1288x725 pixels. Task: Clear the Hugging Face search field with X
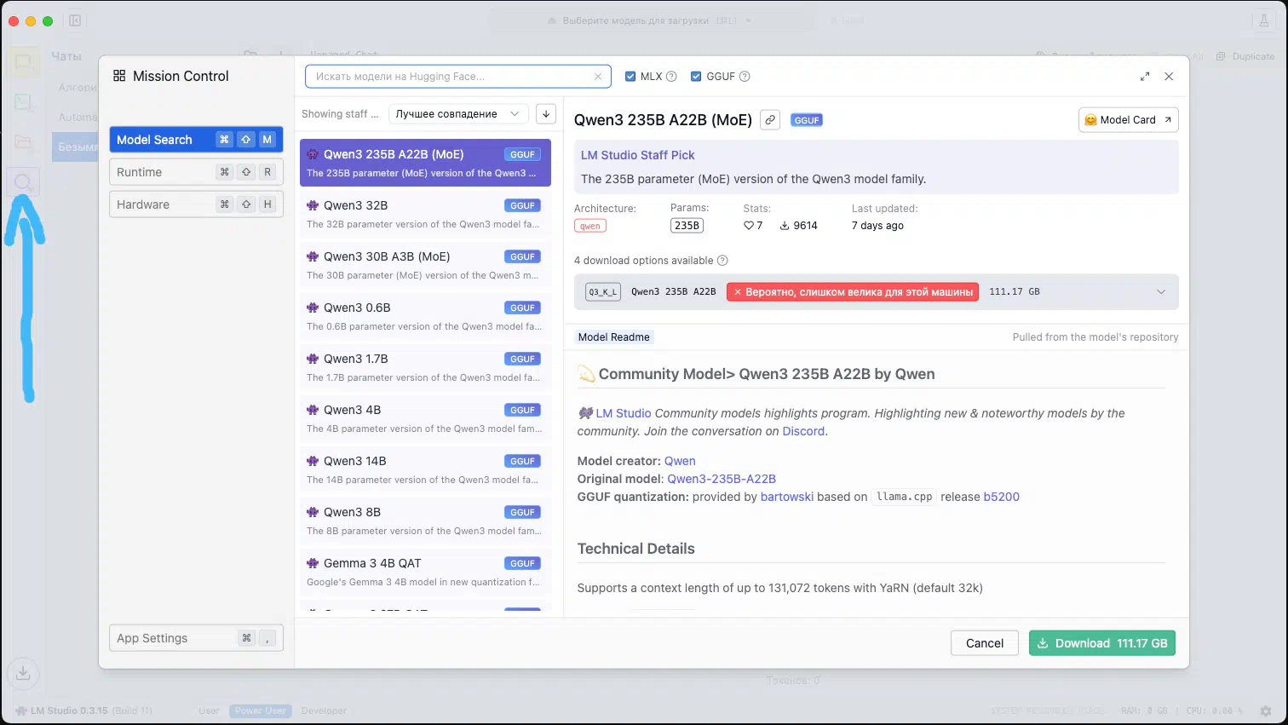(x=598, y=77)
